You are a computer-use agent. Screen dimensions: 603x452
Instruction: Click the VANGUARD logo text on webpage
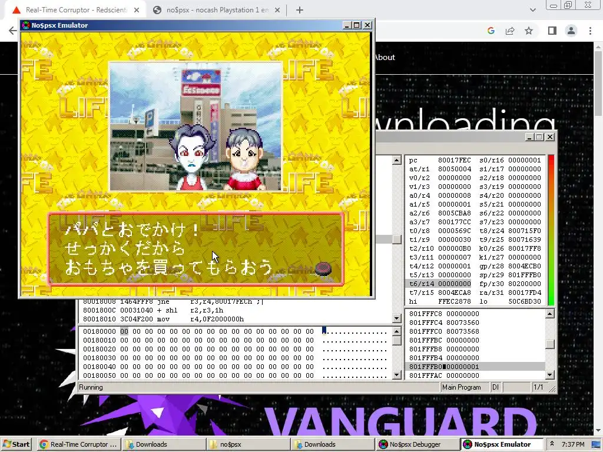point(401,421)
